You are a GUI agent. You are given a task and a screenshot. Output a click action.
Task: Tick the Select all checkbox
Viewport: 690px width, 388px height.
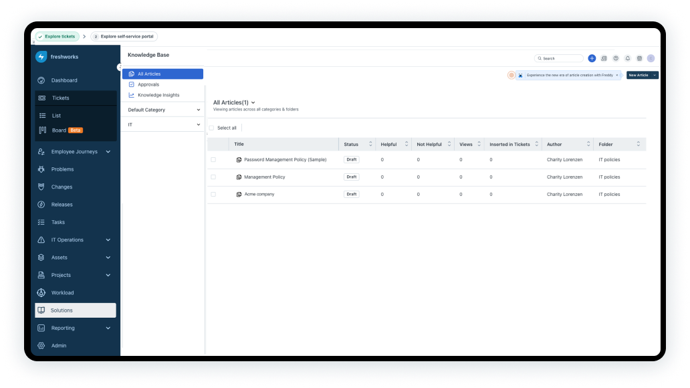tap(211, 128)
